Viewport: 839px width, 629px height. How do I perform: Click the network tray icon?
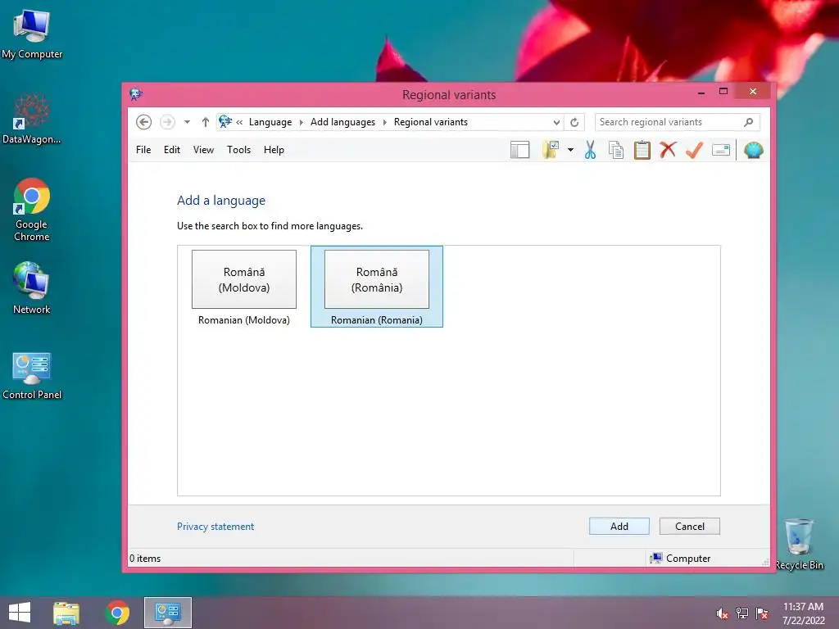(742, 613)
